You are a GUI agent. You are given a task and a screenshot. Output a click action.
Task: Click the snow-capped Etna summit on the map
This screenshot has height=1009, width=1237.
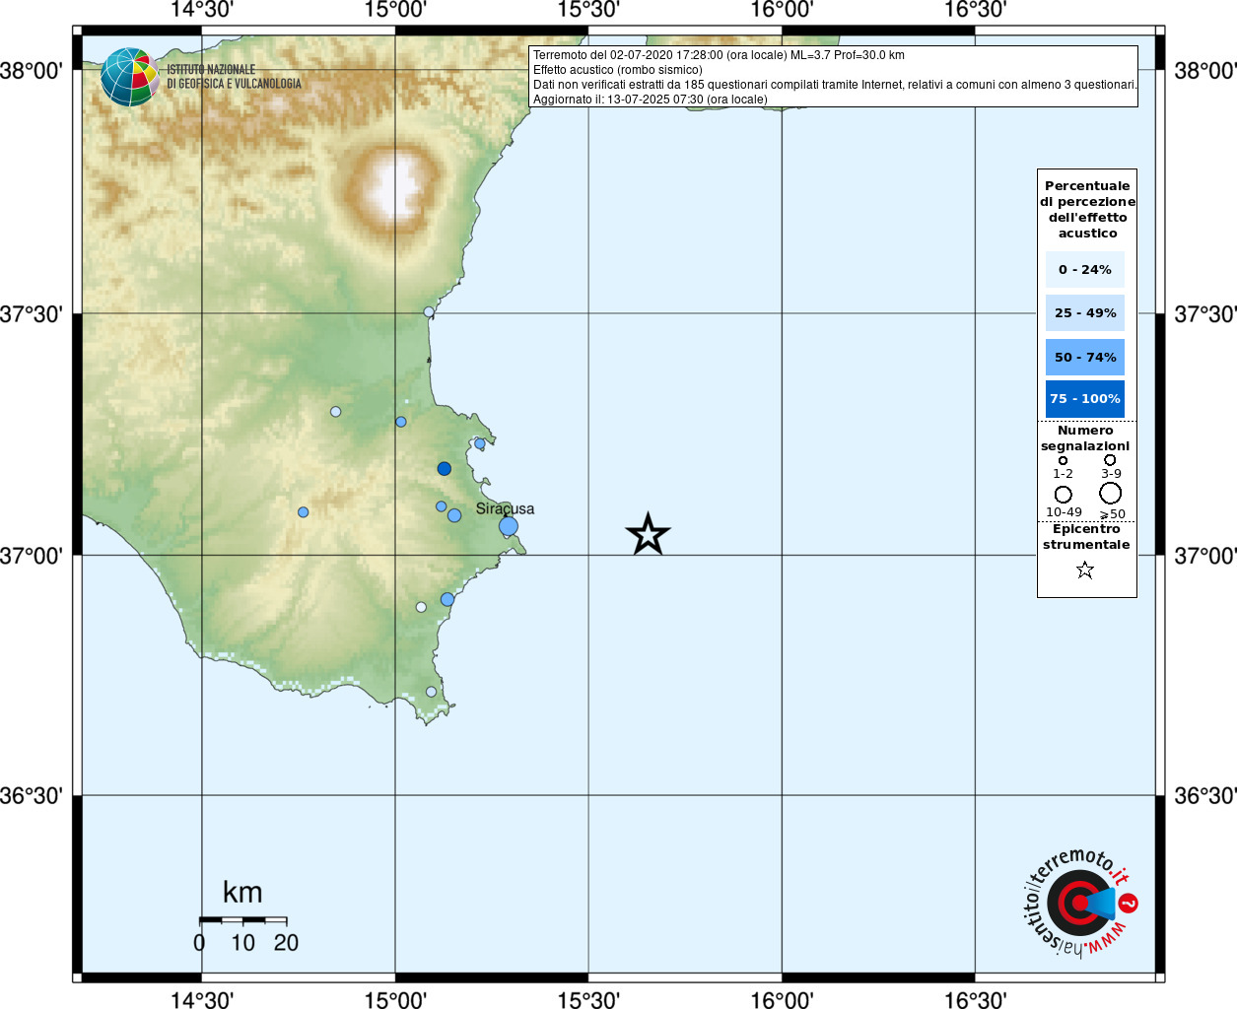coord(394,185)
